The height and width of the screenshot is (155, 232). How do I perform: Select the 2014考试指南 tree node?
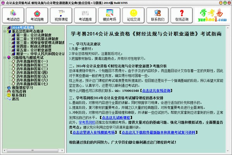coord(23,28)
